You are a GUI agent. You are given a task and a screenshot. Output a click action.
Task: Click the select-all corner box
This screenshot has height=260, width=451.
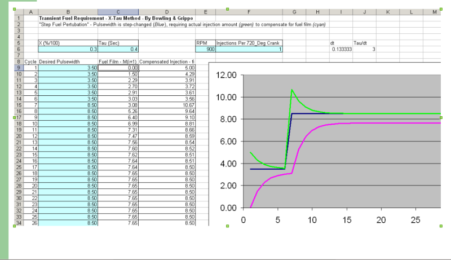pyautogui.click(x=19, y=12)
